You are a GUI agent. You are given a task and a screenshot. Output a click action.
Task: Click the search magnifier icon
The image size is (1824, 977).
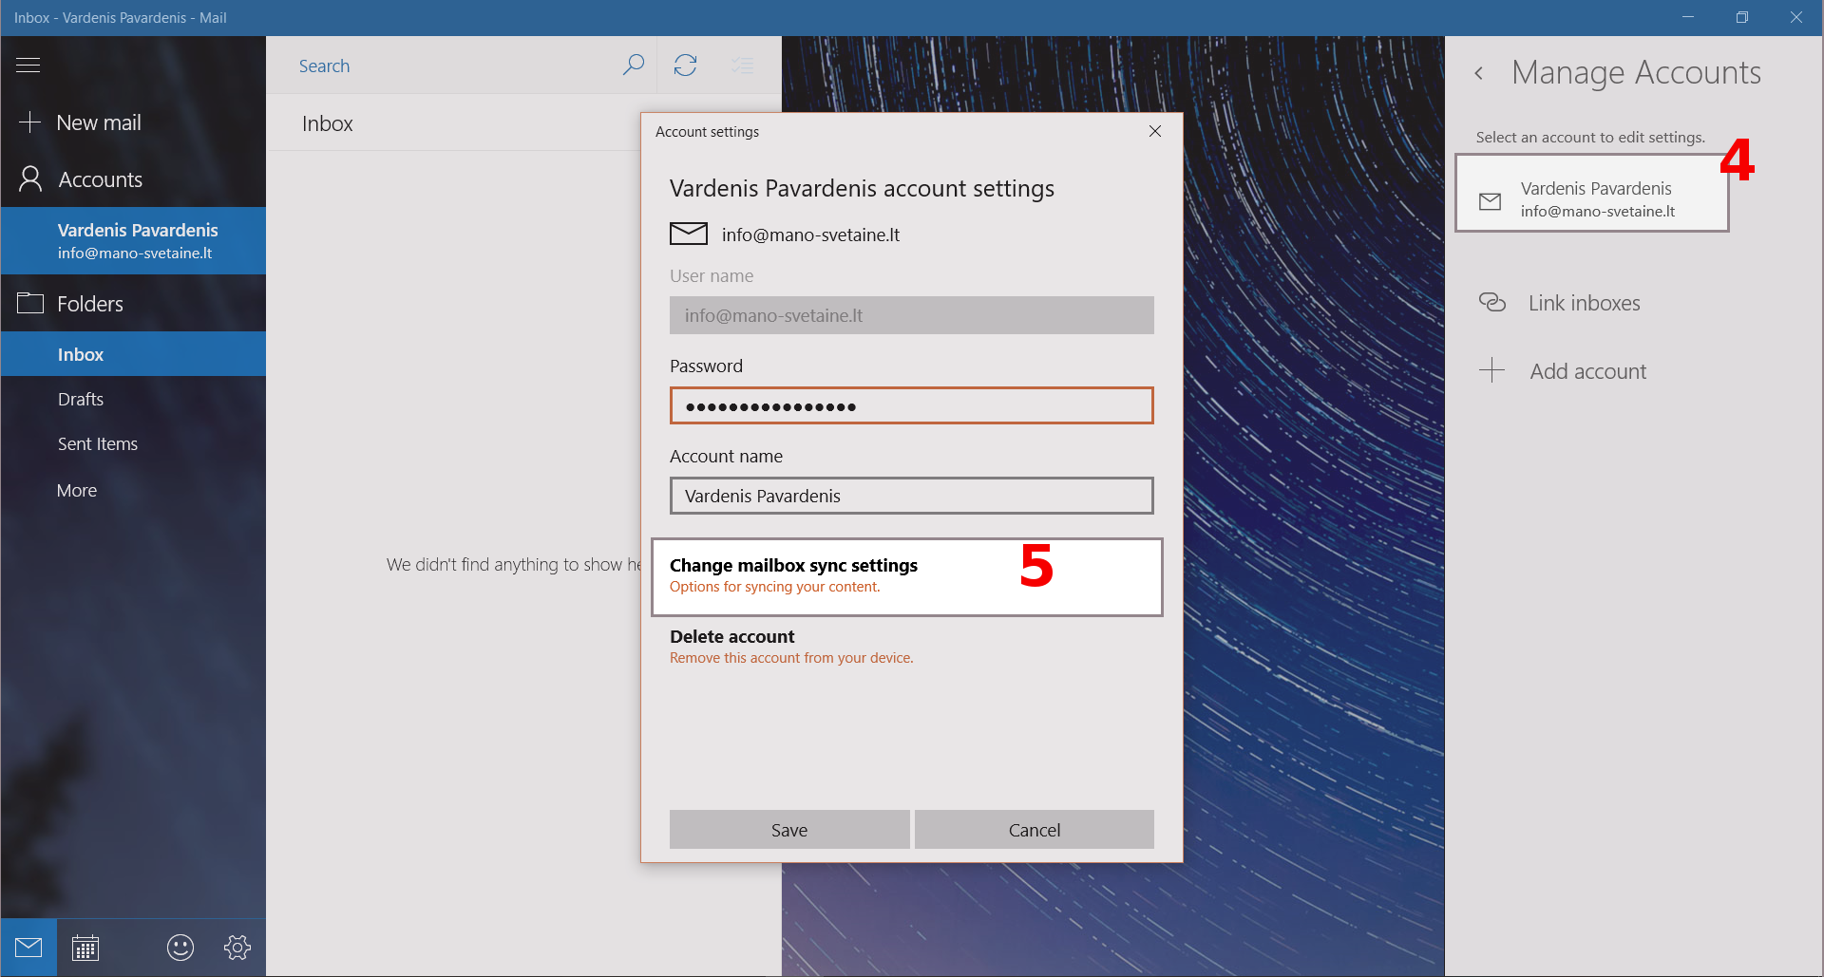click(x=633, y=66)
